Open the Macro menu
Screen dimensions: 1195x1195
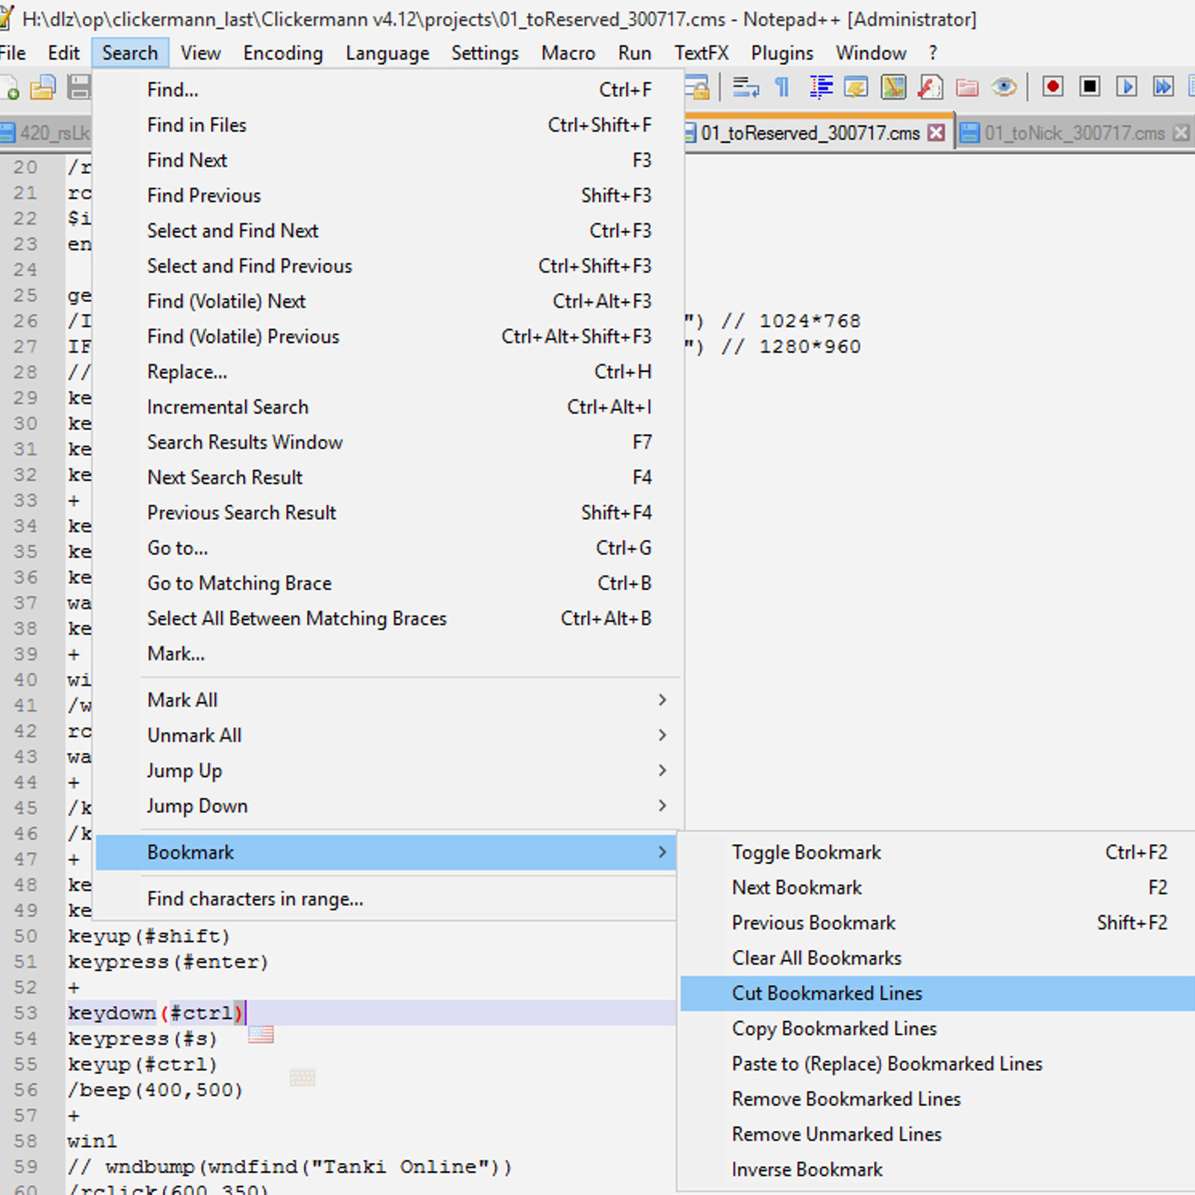click(568, 53)
